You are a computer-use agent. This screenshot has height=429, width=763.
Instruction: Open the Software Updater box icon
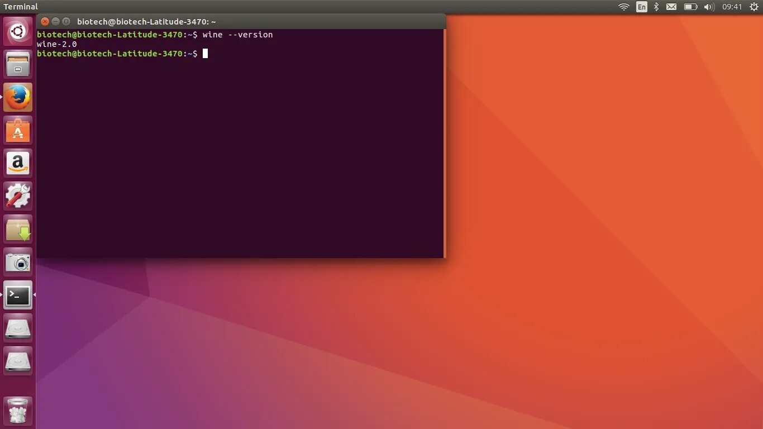18,229
